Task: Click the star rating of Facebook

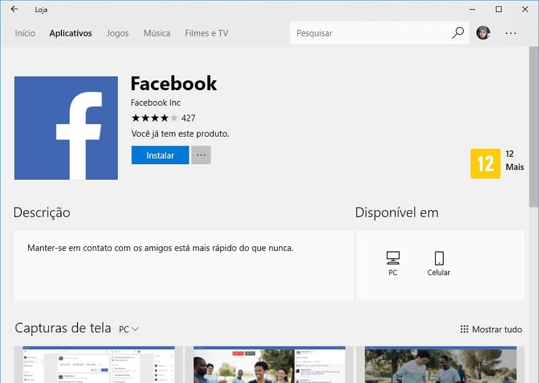Action: tap(155, 118)
